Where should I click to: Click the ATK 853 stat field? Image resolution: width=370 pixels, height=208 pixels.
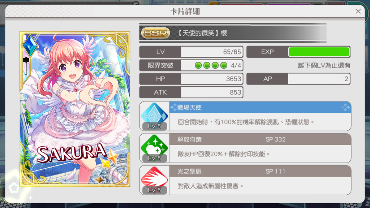(x=191, y=92)
